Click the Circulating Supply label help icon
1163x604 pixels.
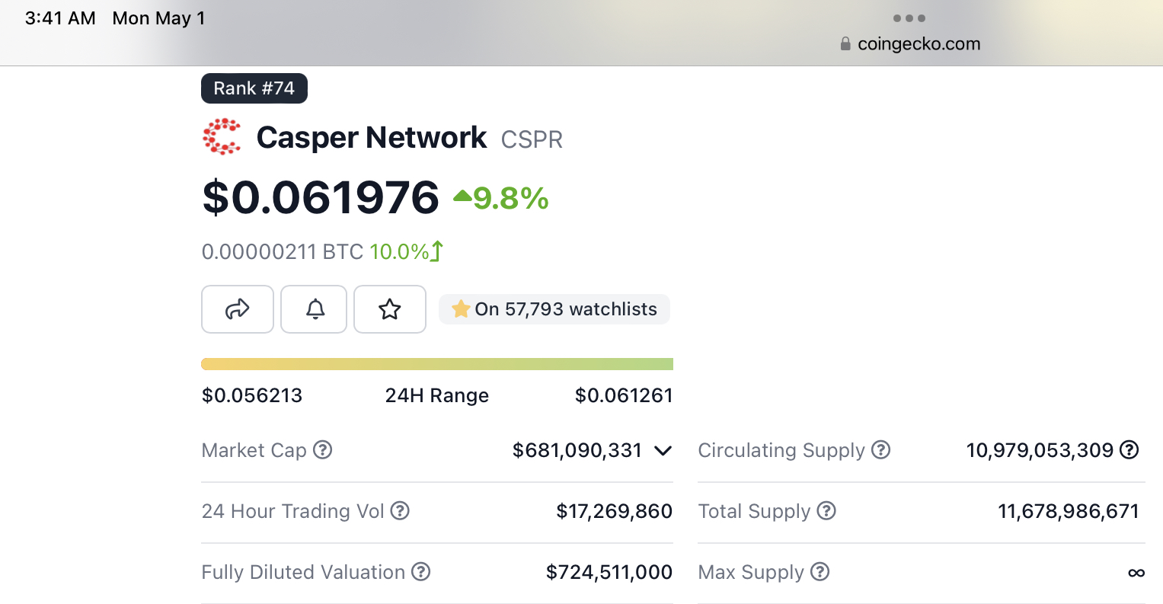[881, 450]
